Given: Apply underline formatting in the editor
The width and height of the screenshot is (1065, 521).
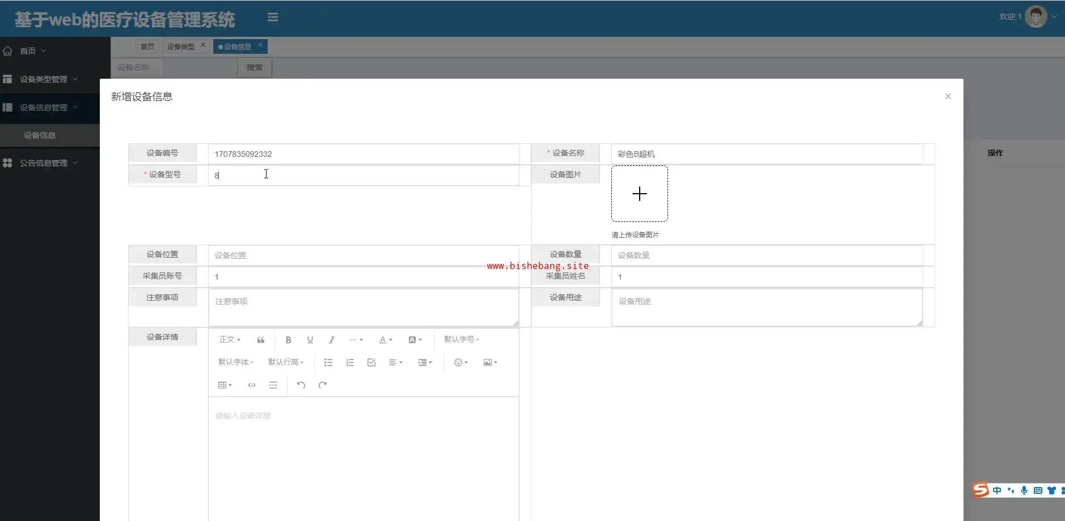Looking at the screenshot, I should tap(310, 340).
